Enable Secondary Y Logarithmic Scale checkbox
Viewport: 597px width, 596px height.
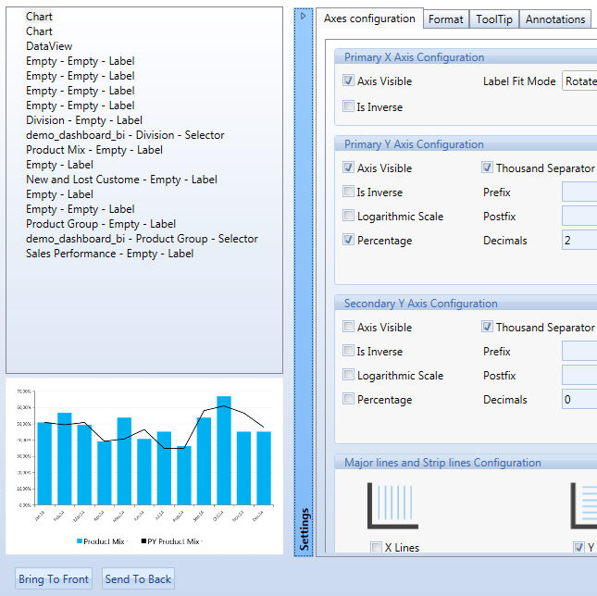(348, 375)
